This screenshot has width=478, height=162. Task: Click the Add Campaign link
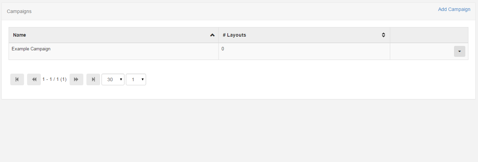(x=454, y=9)
